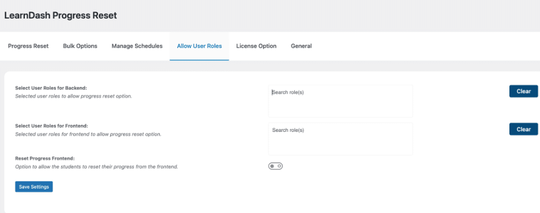Open the Progress Reset tab
This screenshot has height=213, width=540.
pyautogui.click(x=28, y=46)
